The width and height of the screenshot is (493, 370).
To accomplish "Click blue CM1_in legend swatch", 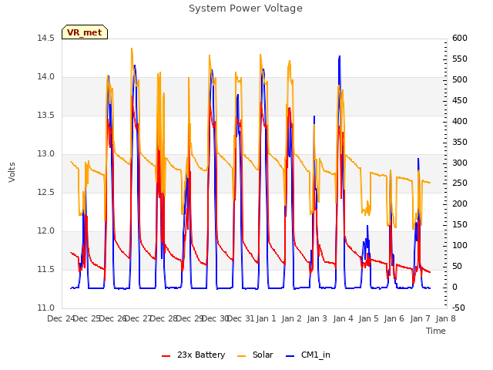I will (290, 356).
